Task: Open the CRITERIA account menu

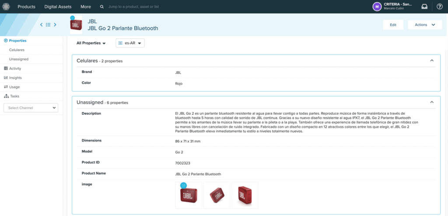Action: (x=398, y=6)
